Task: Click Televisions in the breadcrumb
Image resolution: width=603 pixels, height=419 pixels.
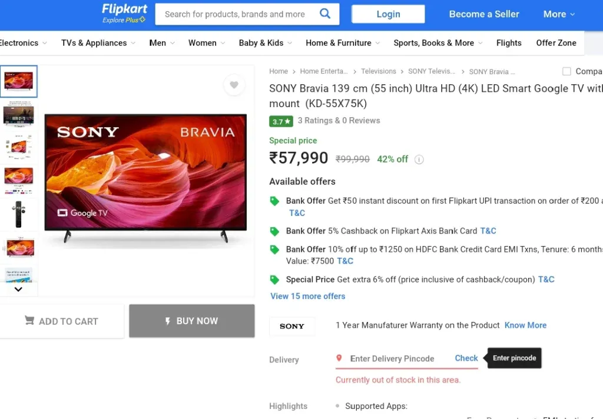Action: 379,71
